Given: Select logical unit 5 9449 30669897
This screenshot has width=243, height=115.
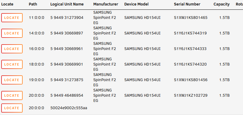Looking at the screenshot, I should (67, 33).
